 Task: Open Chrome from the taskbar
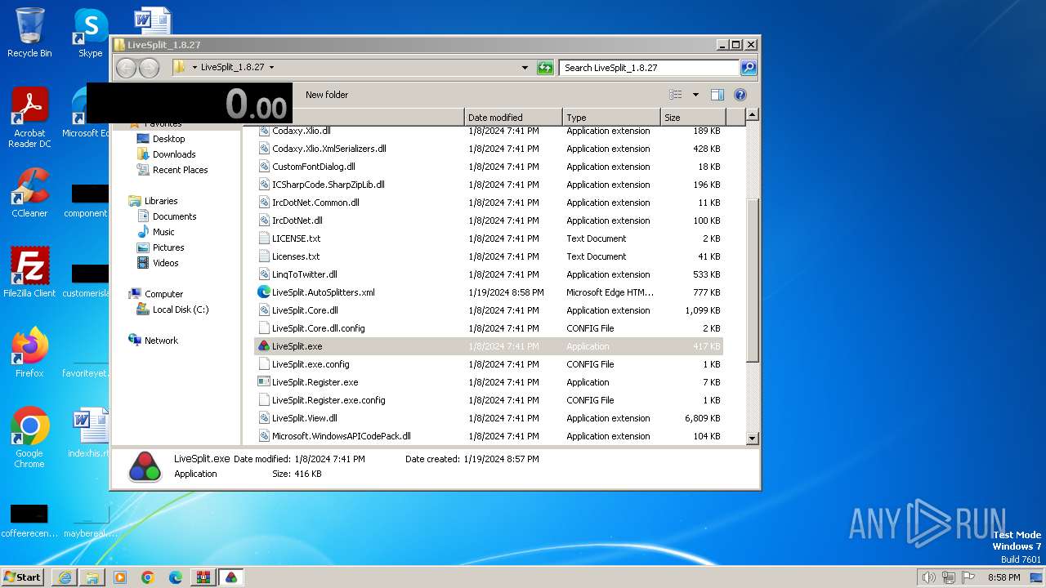148,577
